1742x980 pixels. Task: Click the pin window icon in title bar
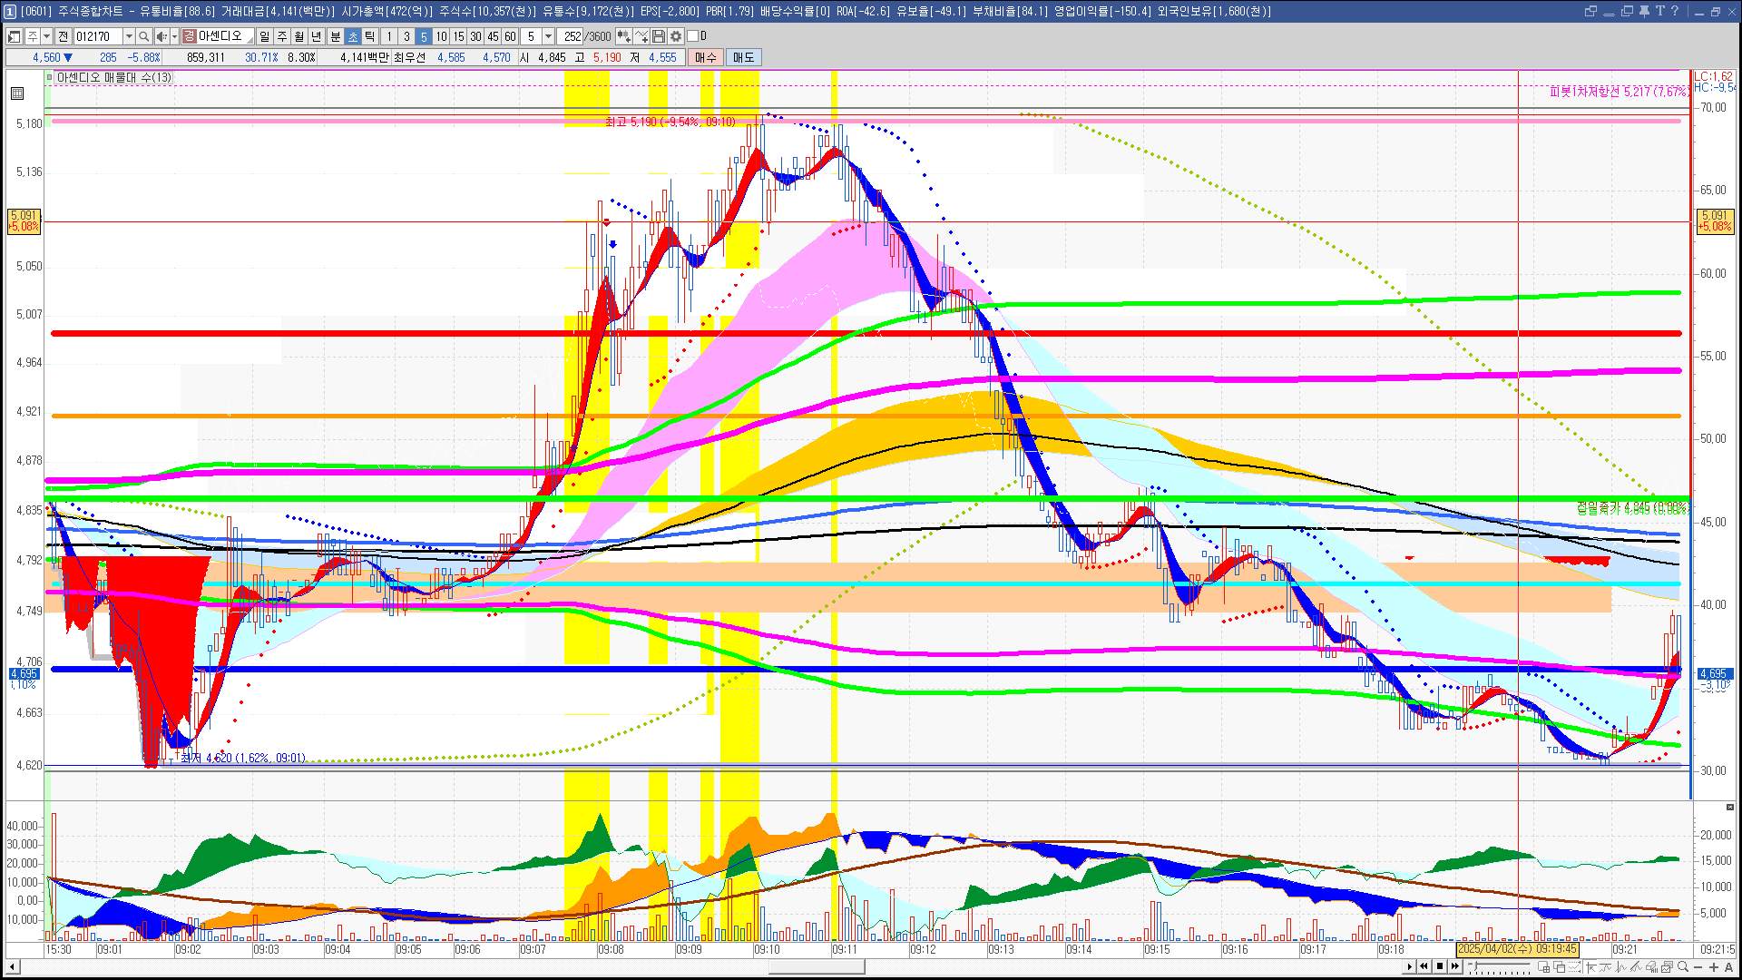point(1644,11)
